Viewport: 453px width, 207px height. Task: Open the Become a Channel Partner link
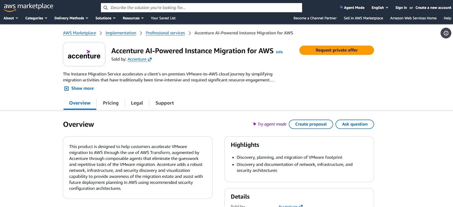[315, 18]
